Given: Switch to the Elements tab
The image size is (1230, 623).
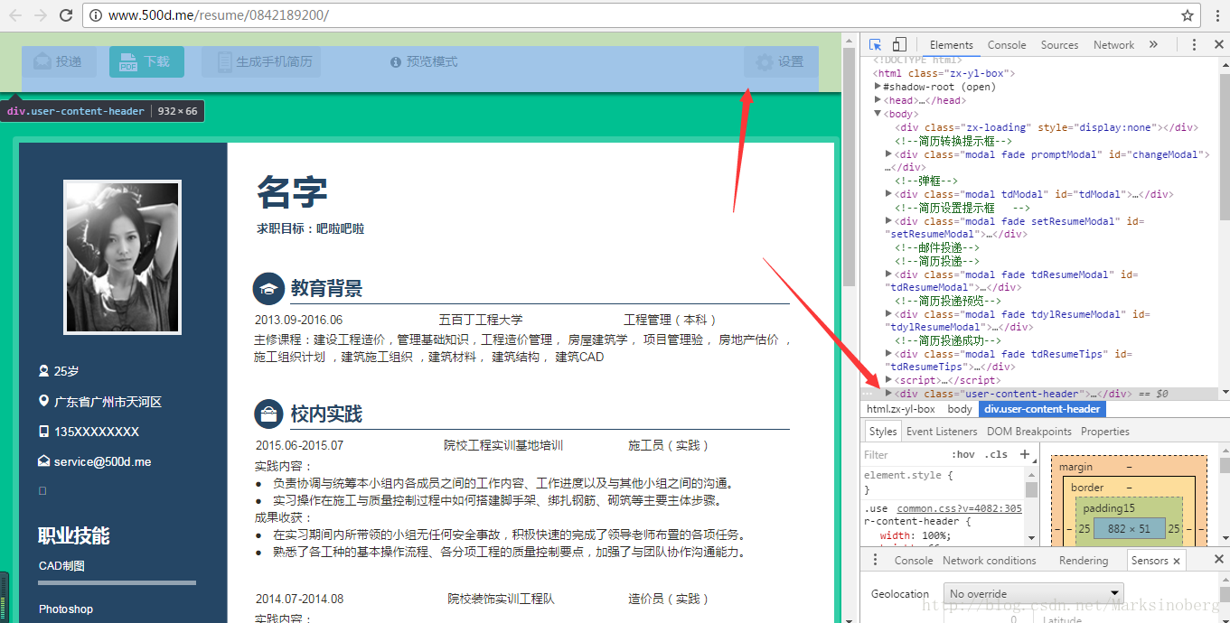Looking at the screenshot, I should [952, 45].
